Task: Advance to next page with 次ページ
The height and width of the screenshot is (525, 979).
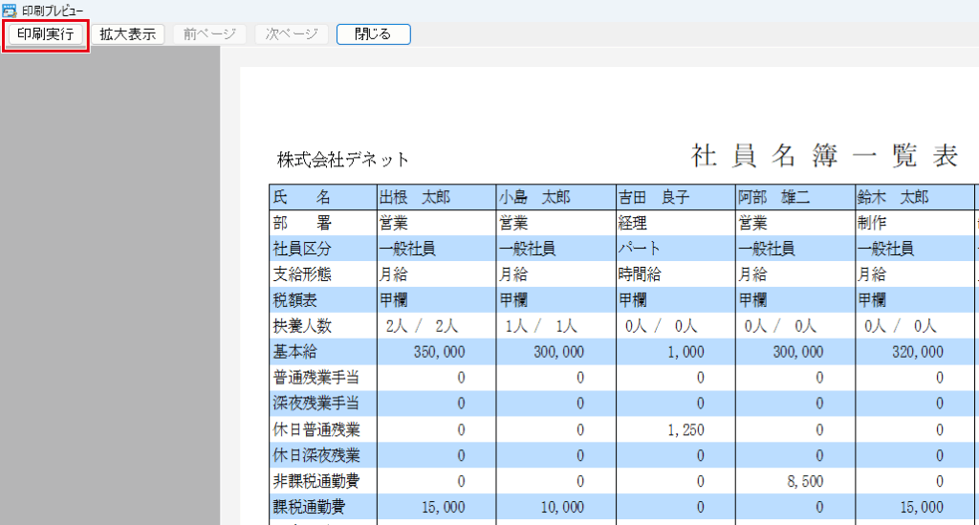Action: (292, 33)
